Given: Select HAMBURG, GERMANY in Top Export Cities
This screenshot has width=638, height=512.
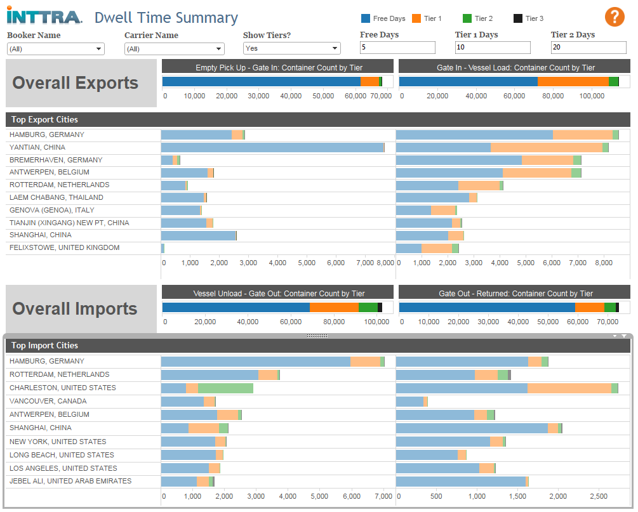Looking at the screenshot, I should (x=47, y=135).
